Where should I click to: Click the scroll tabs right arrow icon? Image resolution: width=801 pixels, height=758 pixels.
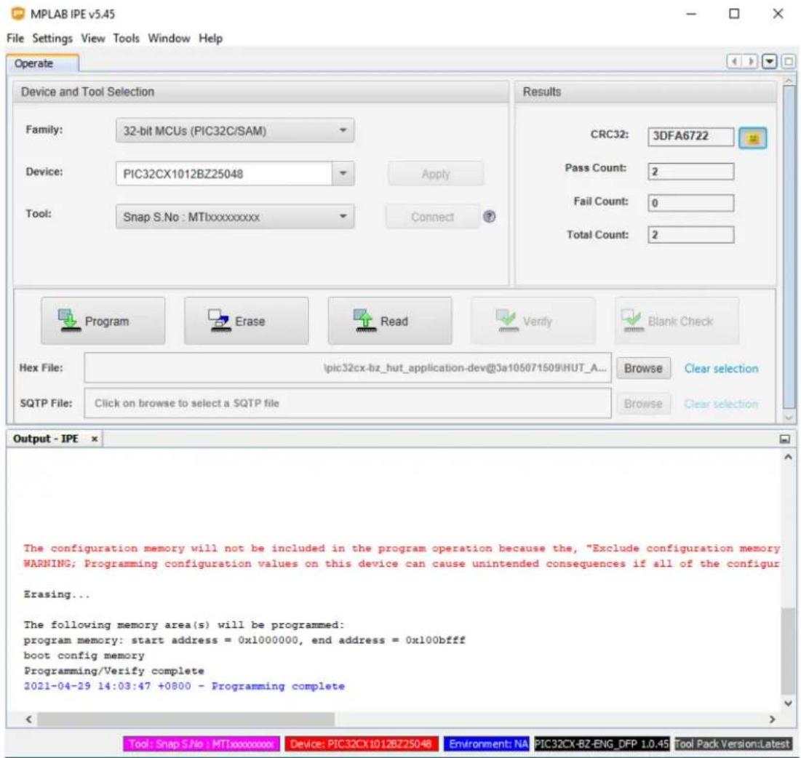tap(750, 62)
